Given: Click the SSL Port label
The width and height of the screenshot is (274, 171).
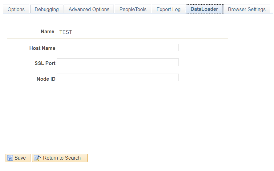Looking at the screenshot, I should pos(45,63).
